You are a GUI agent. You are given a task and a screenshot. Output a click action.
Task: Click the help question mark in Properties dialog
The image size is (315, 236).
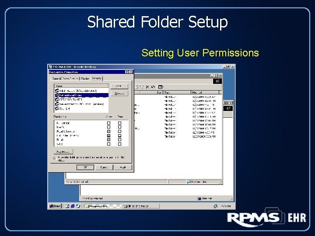point(127,72)
